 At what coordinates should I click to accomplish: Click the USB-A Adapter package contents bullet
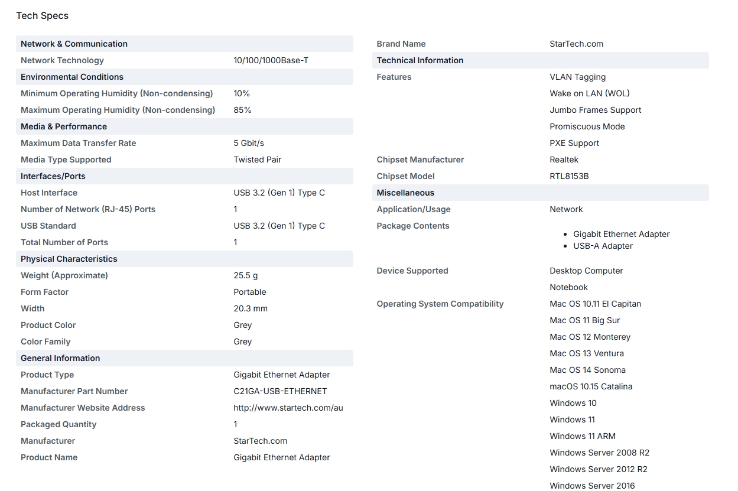click(x=603, y=246)
